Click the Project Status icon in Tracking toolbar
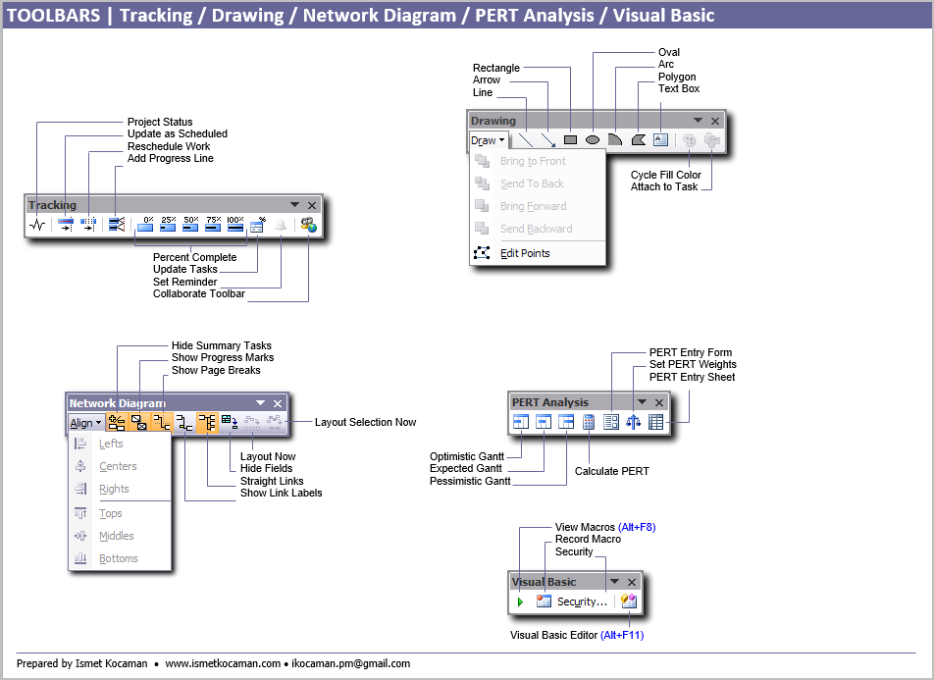This screenshot has height=680, width=934. tap(37, 225)
